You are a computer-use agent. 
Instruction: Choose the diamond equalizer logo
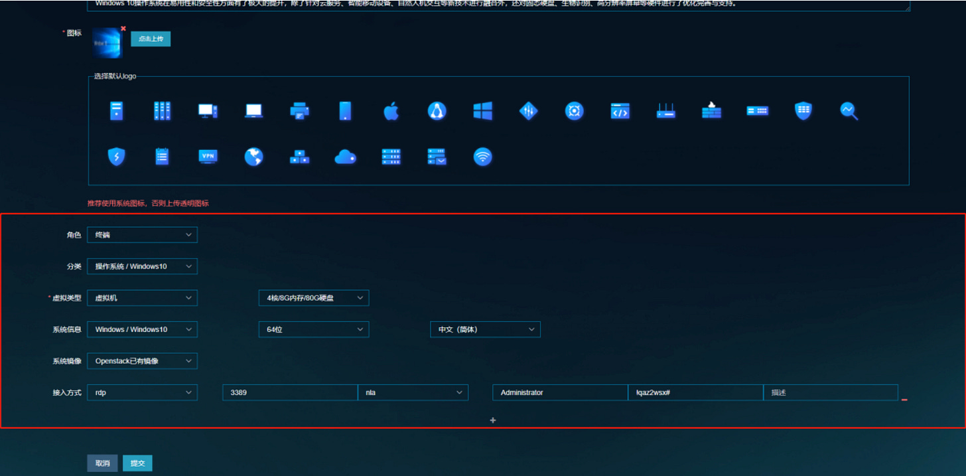point(528,111)
